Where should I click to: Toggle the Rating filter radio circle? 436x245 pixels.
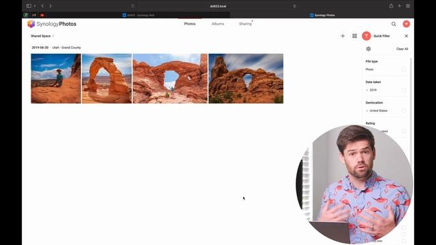click(403, 131)
